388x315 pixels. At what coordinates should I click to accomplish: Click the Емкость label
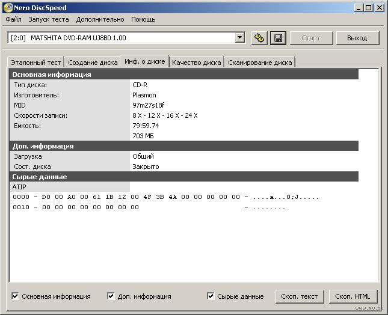(27, 126)
